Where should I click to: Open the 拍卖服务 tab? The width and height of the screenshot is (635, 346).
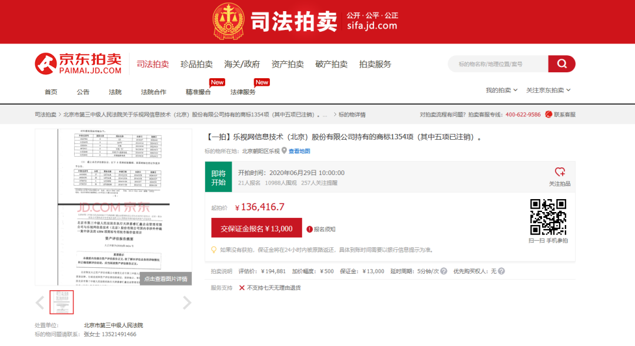(x=375, y=64)
